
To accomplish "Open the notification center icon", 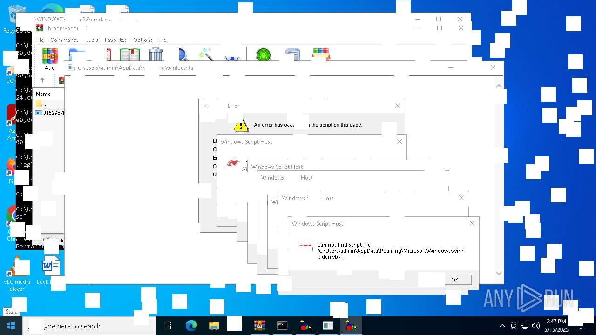I will [581, 326].
